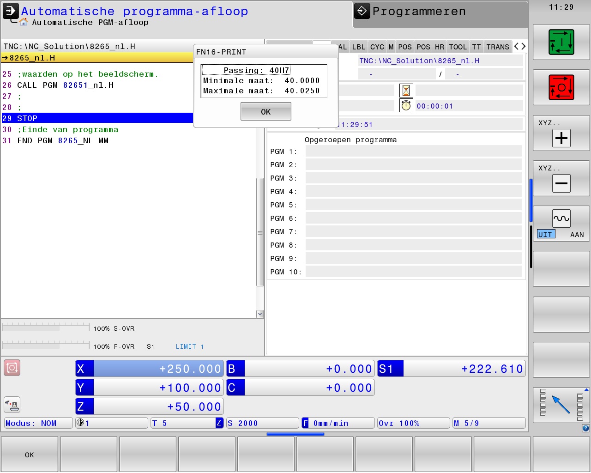Click the Y axis position field
Screen dimensions: 591x473
150,388
